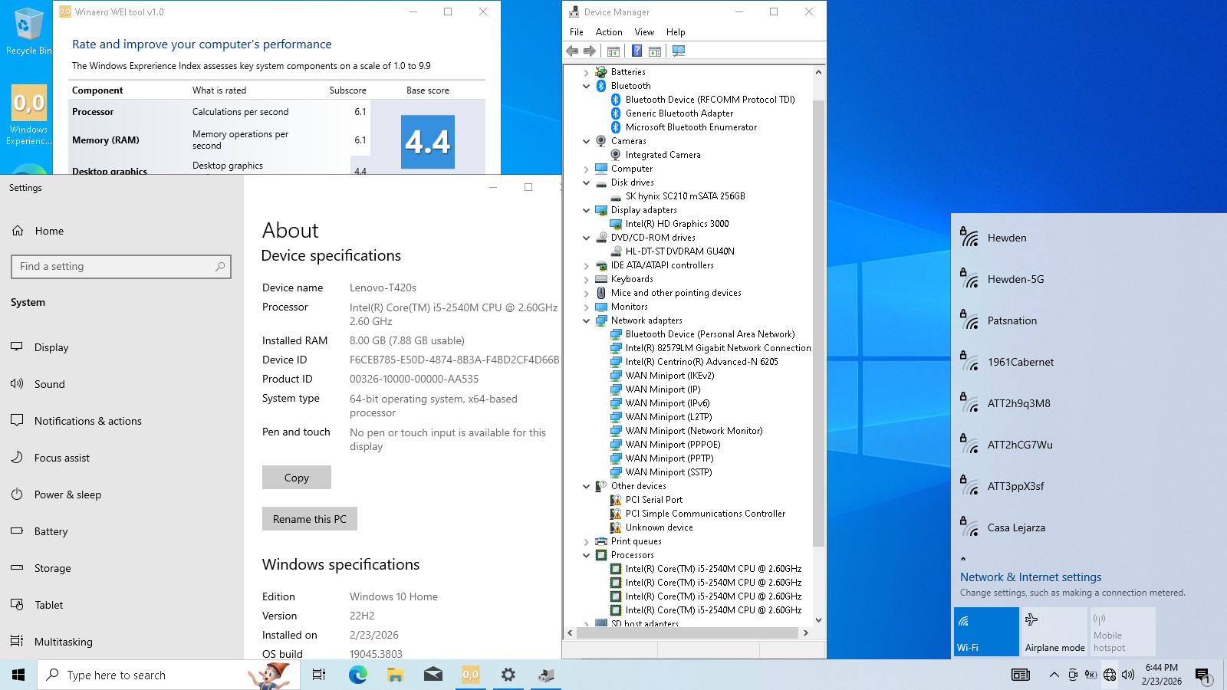The height and width of the screenshot is (690, 1227).
Task: Open Focus assist settings
Action: (x=62, y=458)
